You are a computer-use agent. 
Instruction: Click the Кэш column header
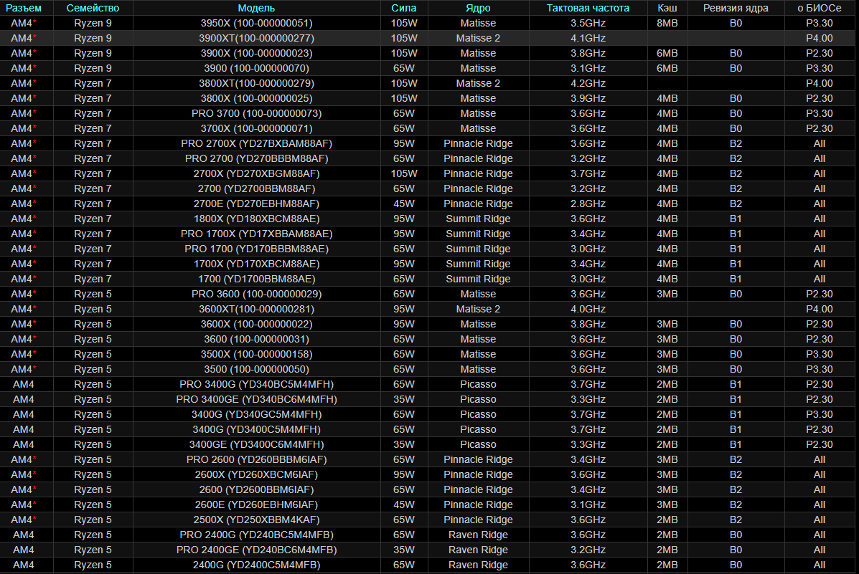667,8
